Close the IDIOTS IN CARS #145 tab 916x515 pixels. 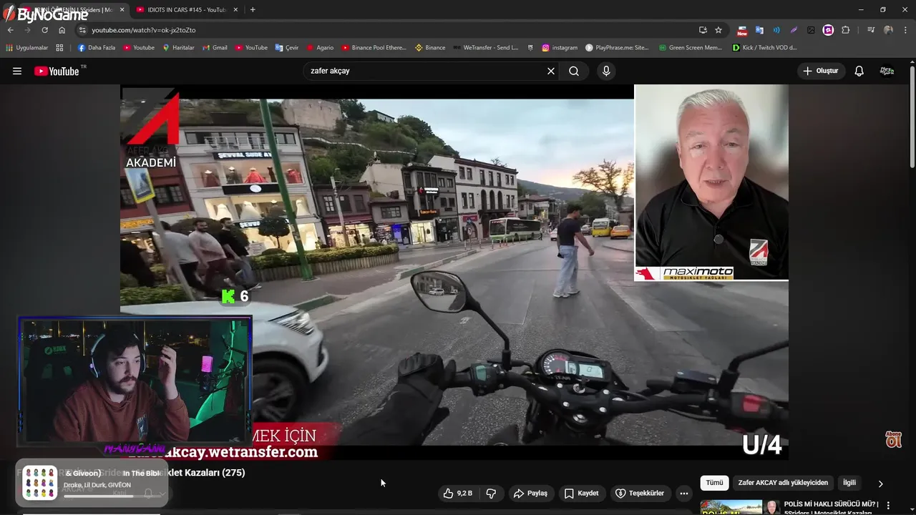[235, 9]
